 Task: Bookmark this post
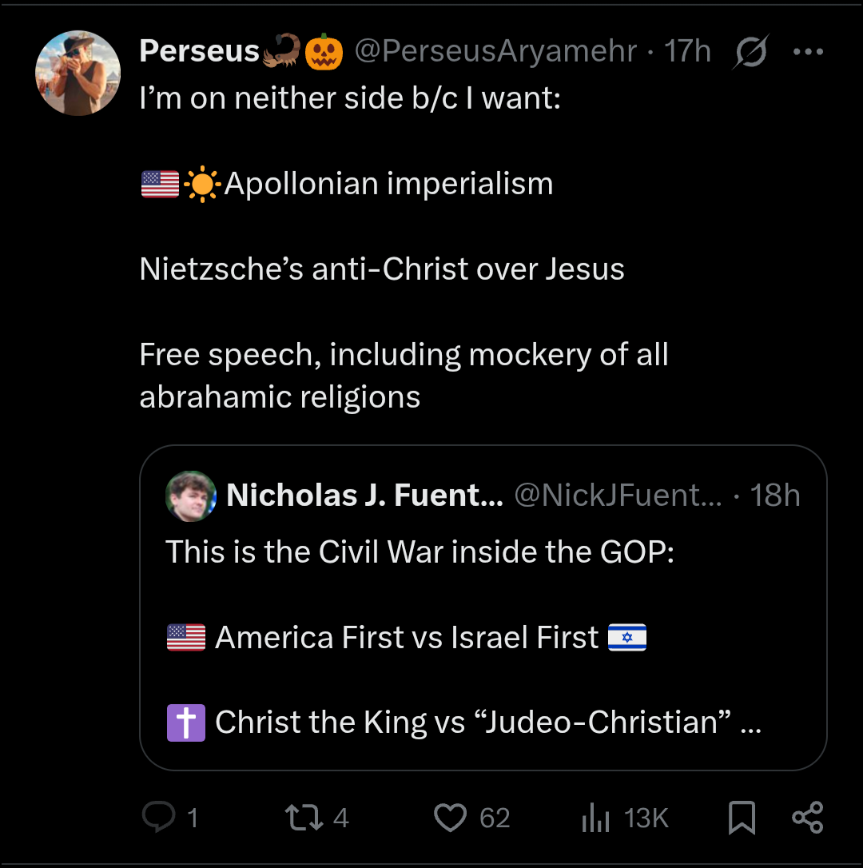[x=742, y=818]
